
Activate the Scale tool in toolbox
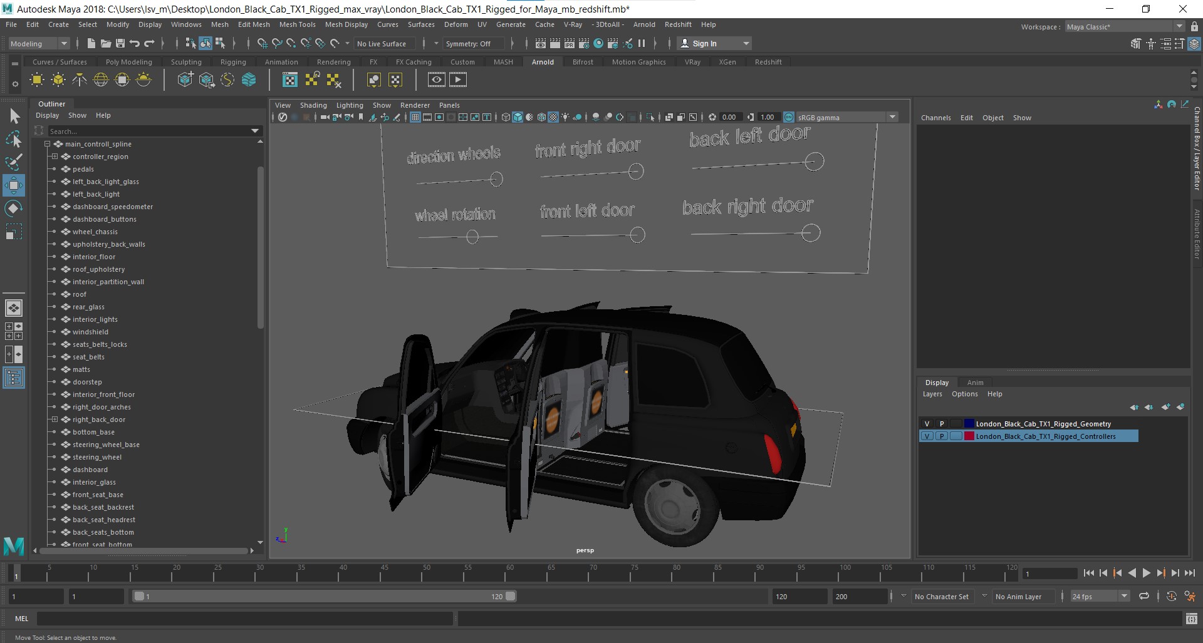14,232
